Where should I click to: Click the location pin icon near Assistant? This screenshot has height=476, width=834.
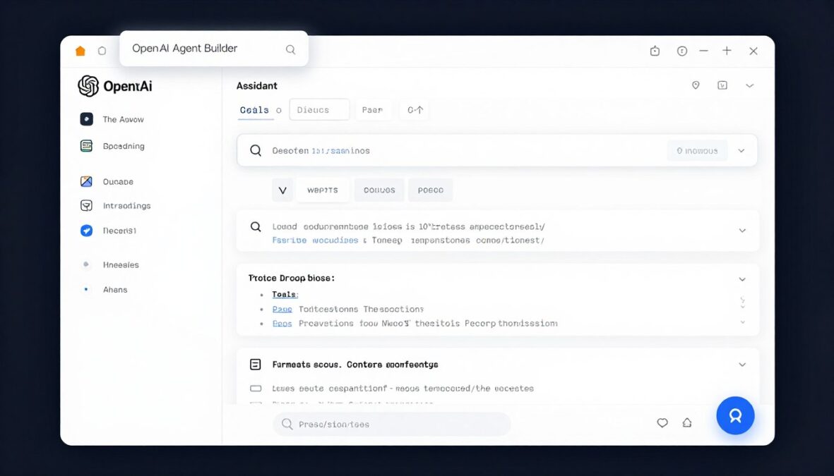click(695, 85)
